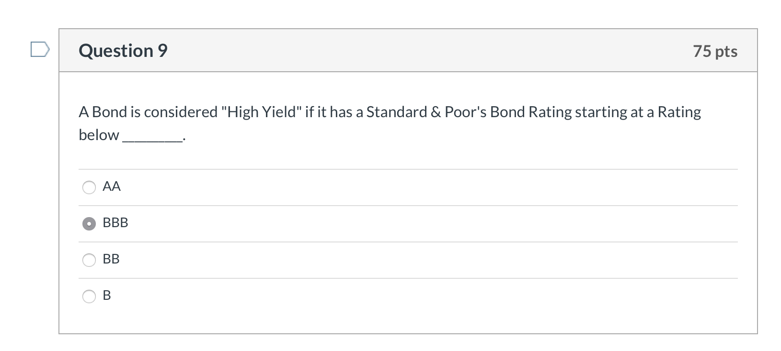The height and width of the screenshot is (351, 781).
Task: Deselect the currently filled BBB radio
Action: 89,223
